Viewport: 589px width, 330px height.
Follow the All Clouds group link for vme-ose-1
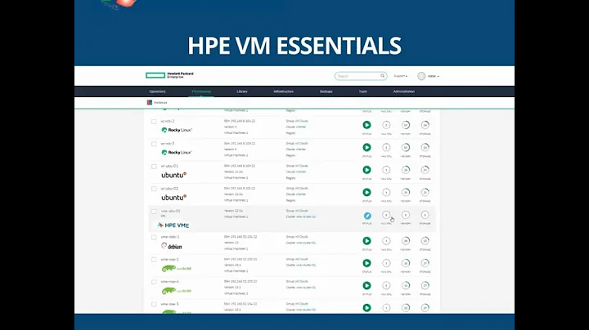pyautogui.click(x=302, y=259)
